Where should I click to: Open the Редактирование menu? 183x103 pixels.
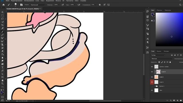(x=17, y=1)
